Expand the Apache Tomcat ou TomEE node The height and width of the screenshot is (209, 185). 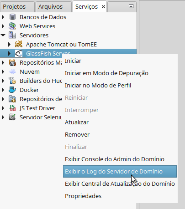[9, 44]
